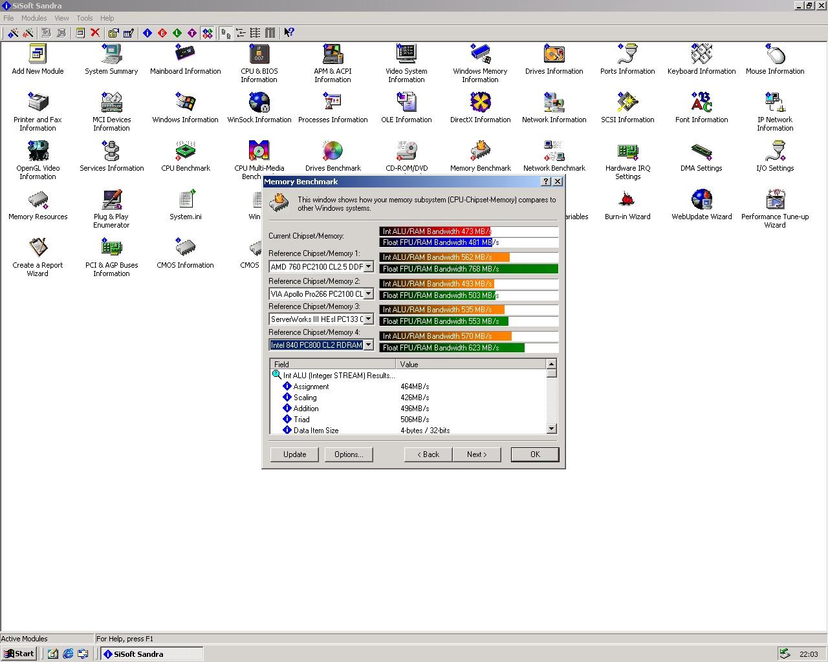
Task: Open the Network Benchmark module
Action: tap(554, 156)
